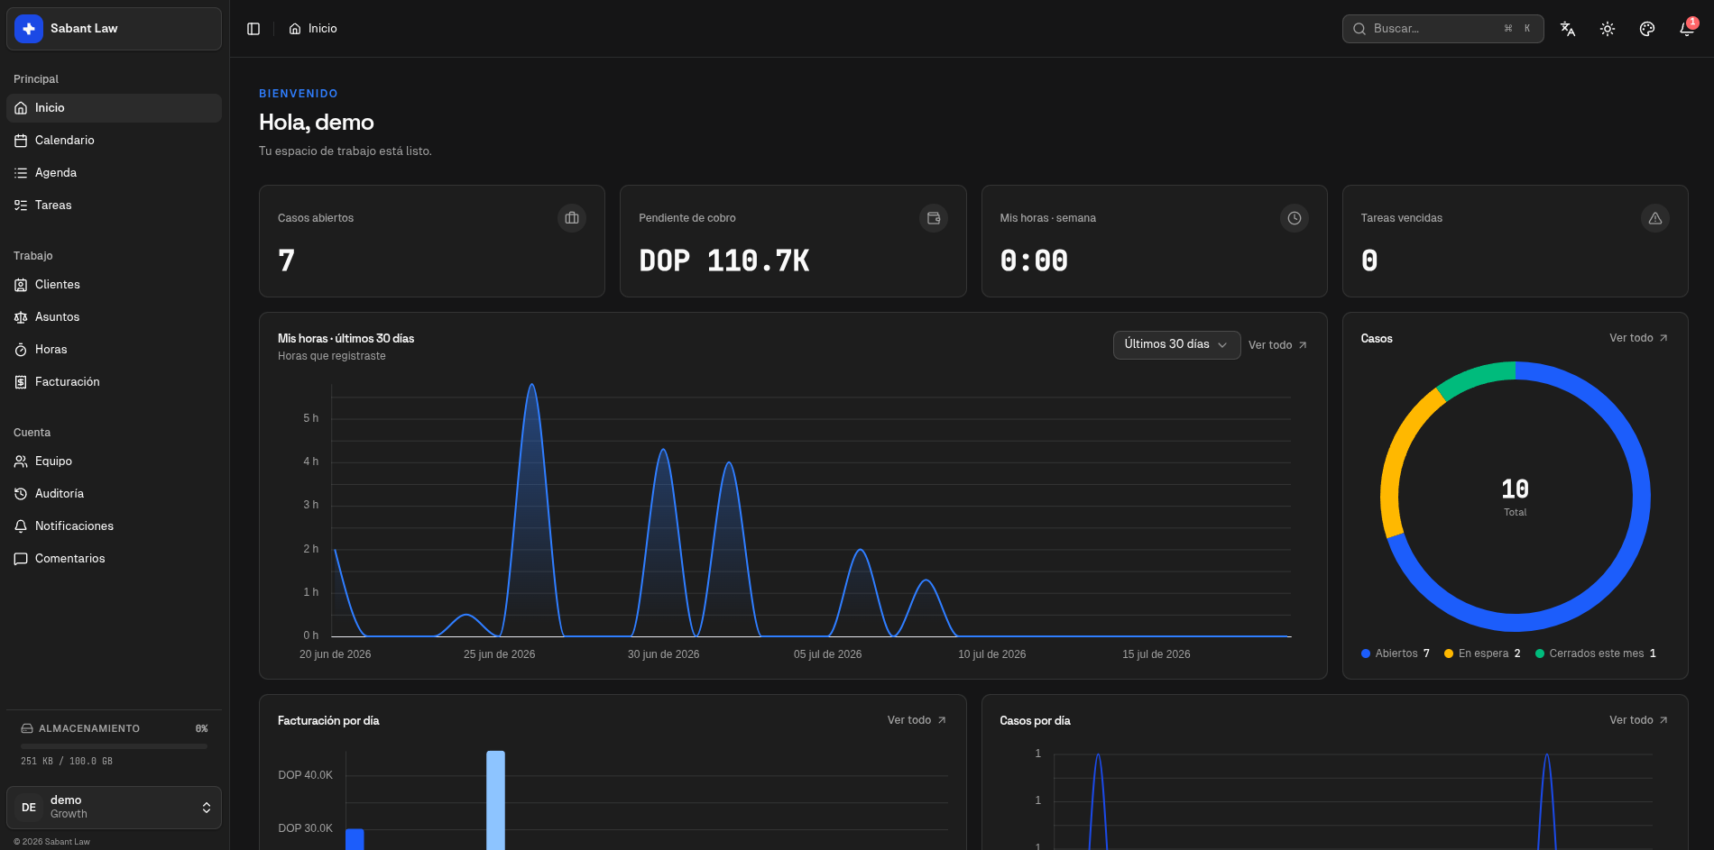This screenshot has height=850, width=1714.
Task: Click the Facturación invoice icon in sidebar
Action: pos(21,382)
